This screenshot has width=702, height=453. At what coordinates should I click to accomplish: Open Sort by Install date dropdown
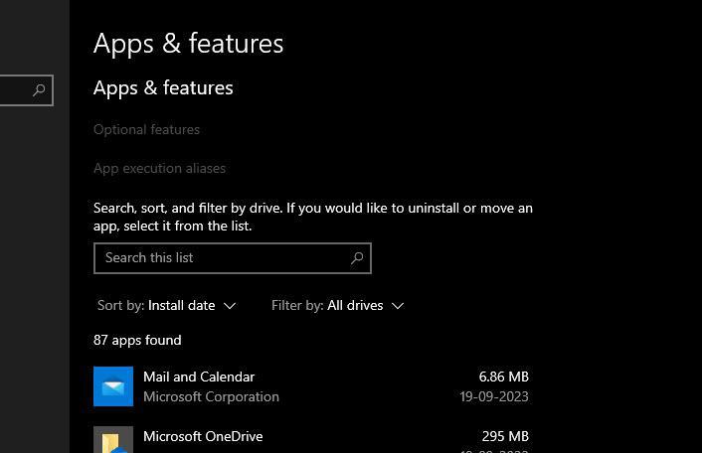167,305
